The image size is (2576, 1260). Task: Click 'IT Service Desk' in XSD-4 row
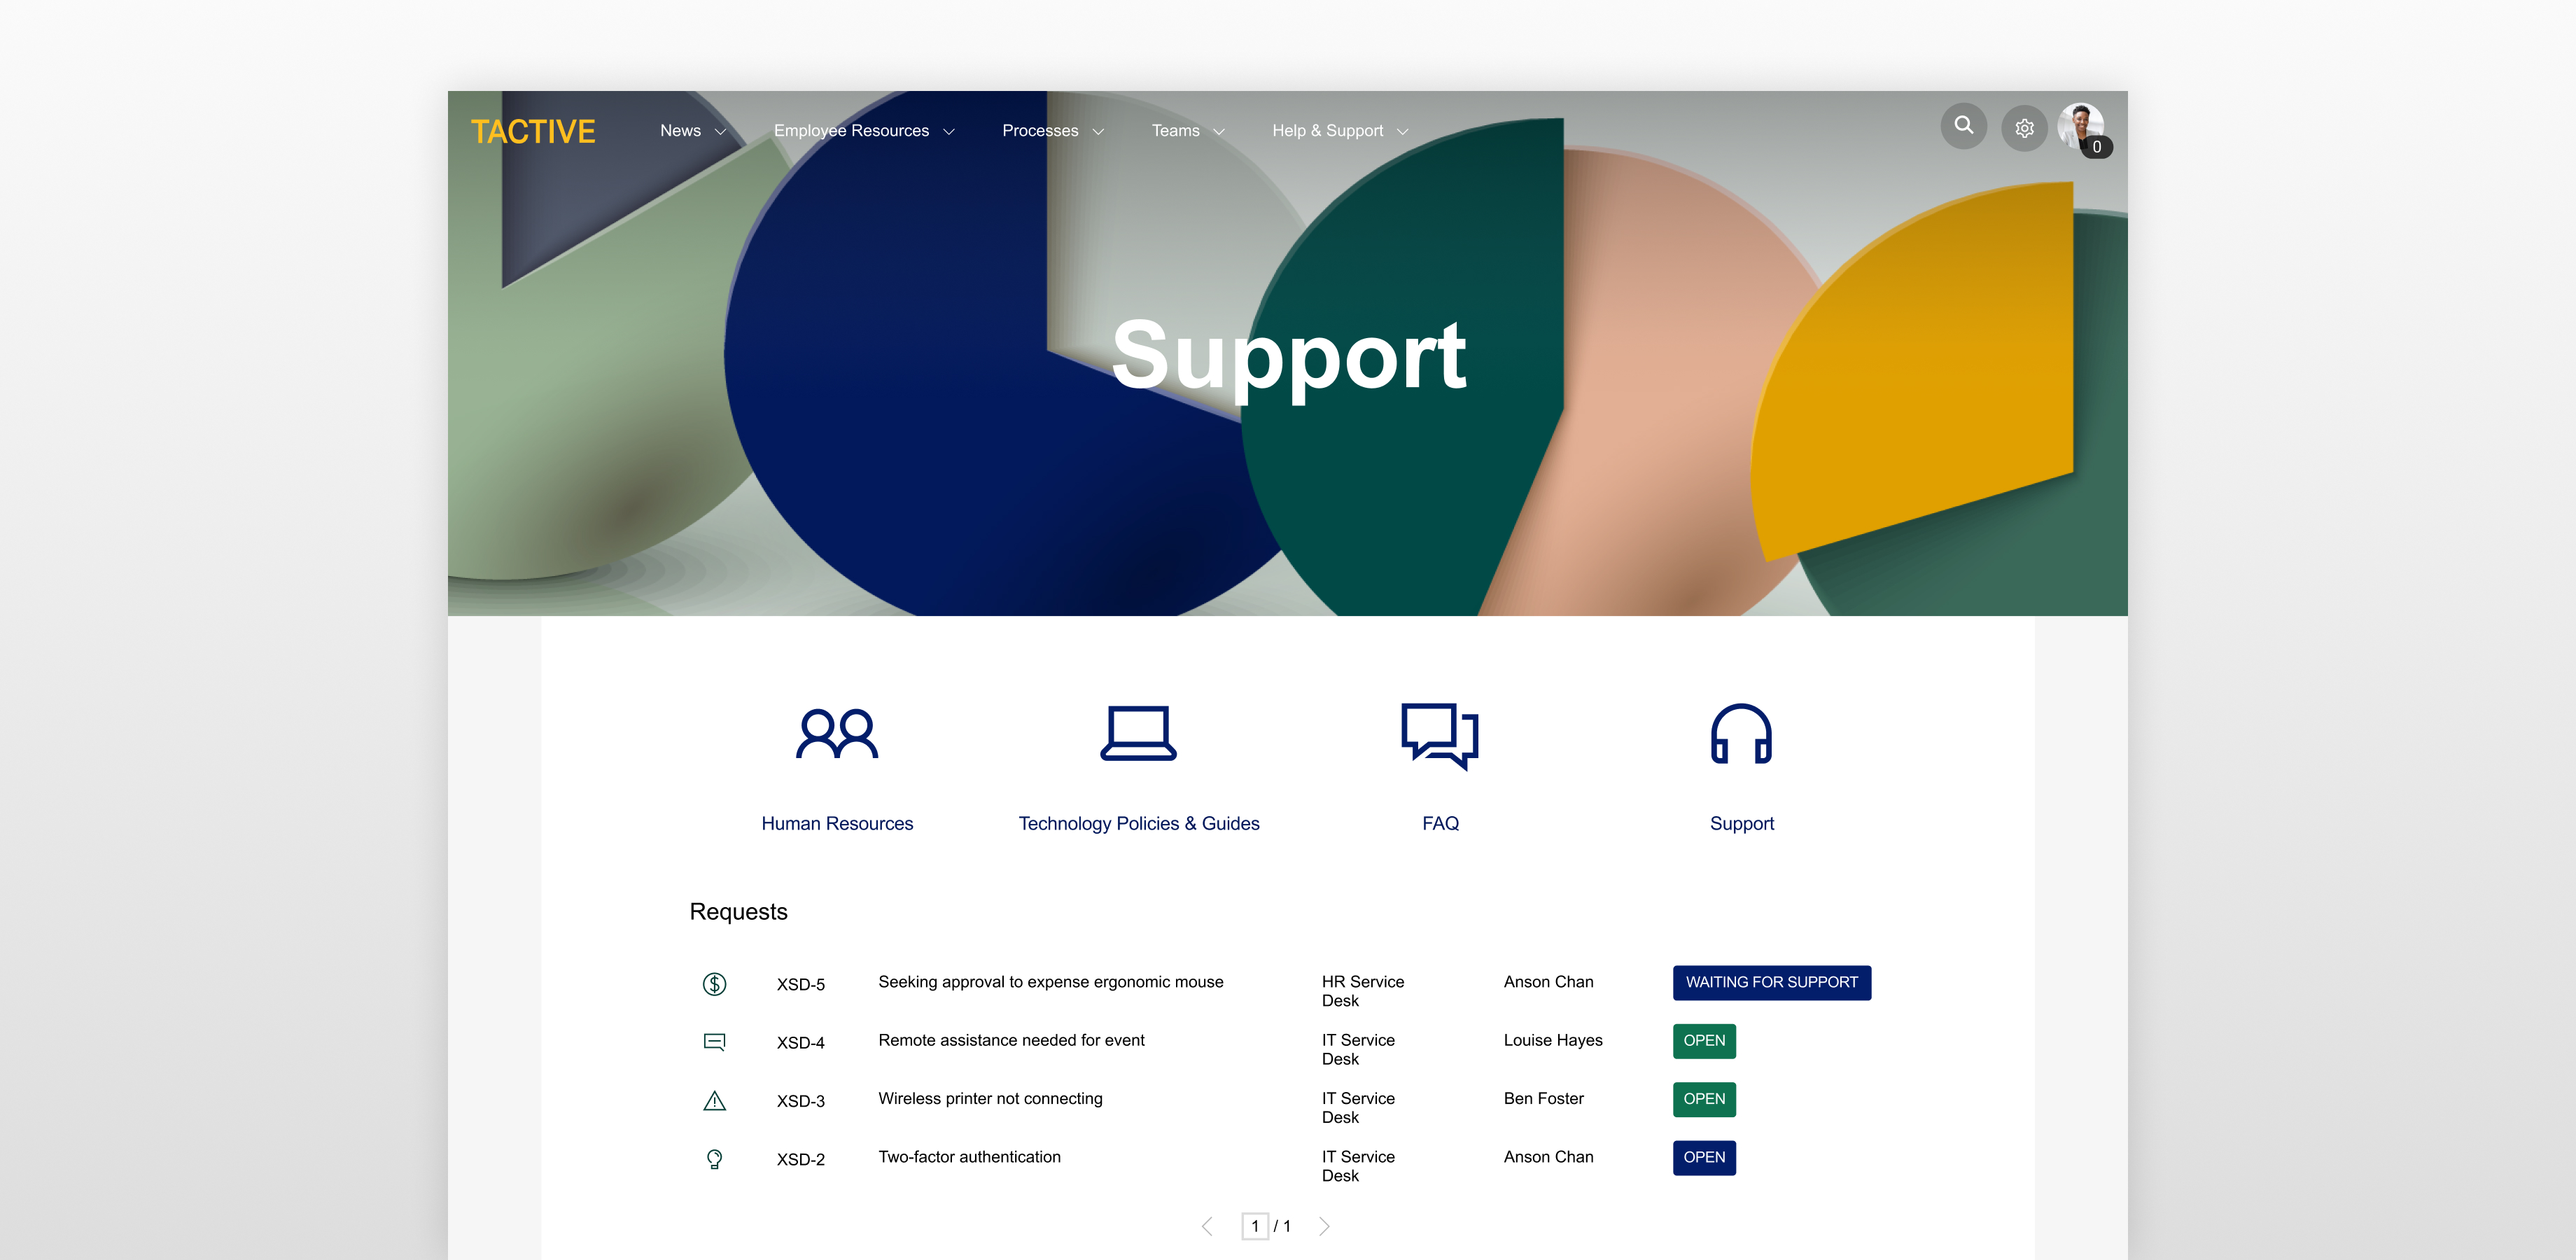1357,1049
